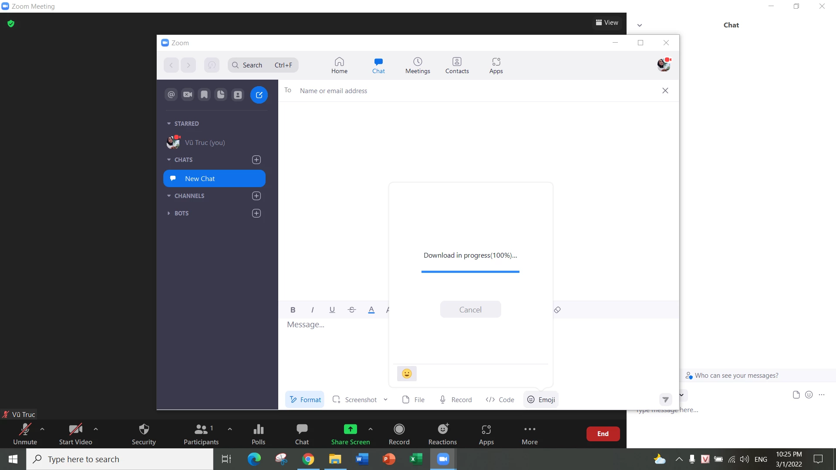Click the Reactions button

coord(442,434)
